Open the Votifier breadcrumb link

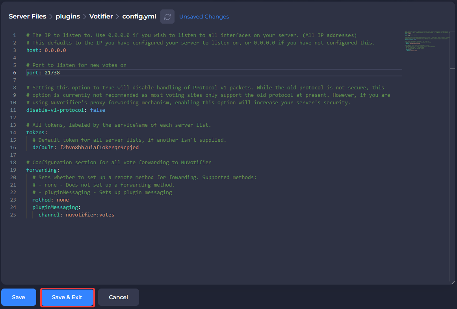tap(101, 16)
